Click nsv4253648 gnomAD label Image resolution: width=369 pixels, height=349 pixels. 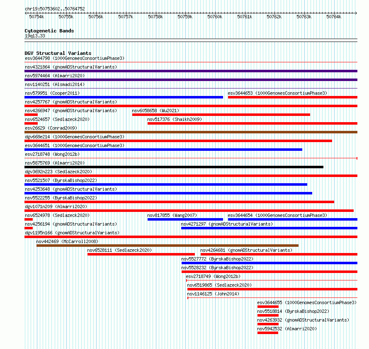(71, 189)
